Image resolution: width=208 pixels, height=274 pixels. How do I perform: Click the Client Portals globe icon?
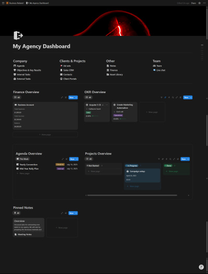tap(61, 79)
